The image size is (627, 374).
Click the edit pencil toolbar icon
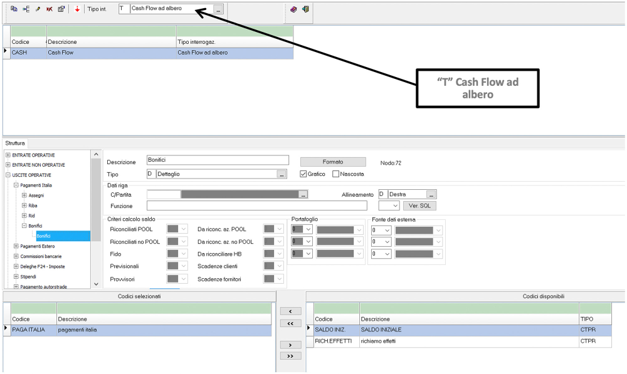pyautogui.click(x=38, y=9)
